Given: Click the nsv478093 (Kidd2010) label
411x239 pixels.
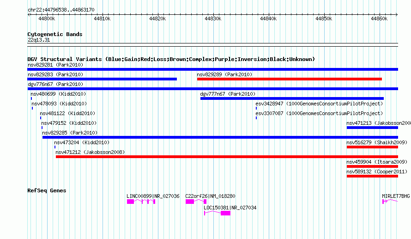Looking at the screenshot, I should 59,104.
